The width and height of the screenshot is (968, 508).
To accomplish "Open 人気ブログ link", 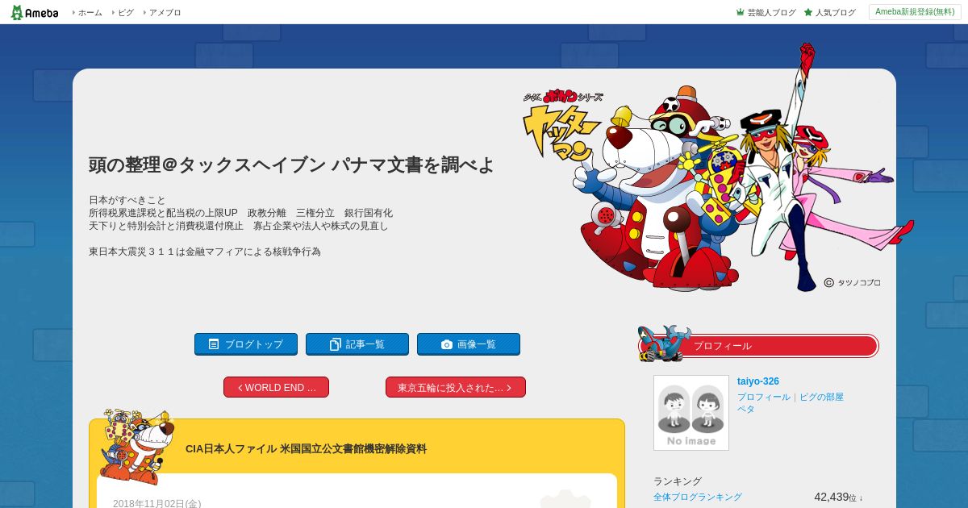I will pos(835,13).
